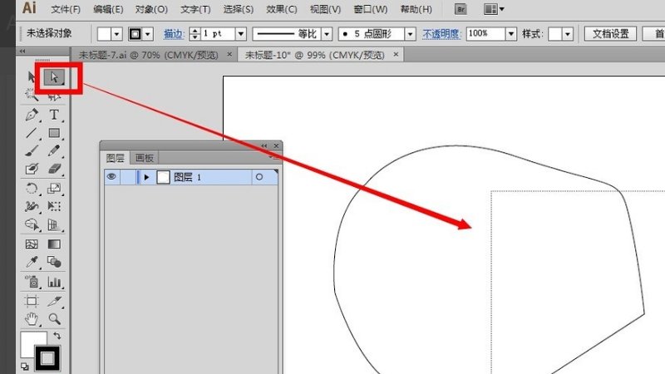Open the 等比 width profile dropdown
The image size is (665, 374).
click(x=327, y=34)
